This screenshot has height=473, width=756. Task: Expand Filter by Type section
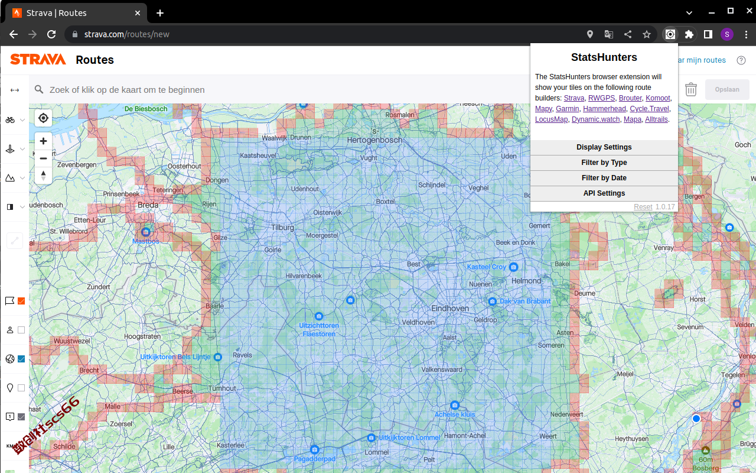click(604, 163)
